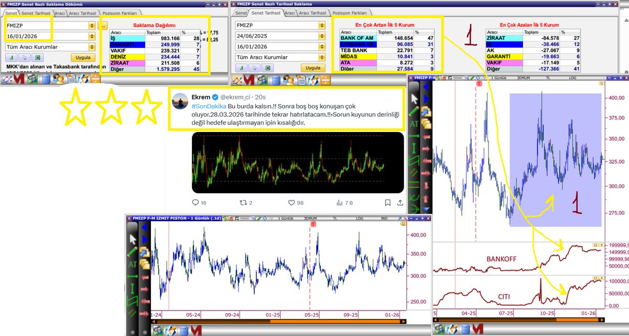The image size is (629, 336).
Task: Open the blue database cylinder icon in Saklama Dökümü toolbar
Action: [46, 79]
